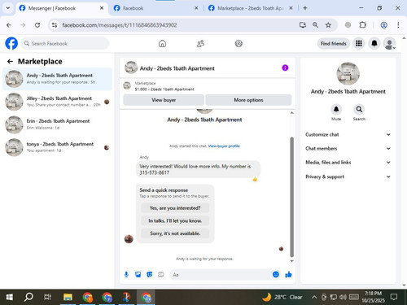Open the tab search dropdown arrow
This screenshot has width=407, height=305.
pyautogui.click(x=8, y=8)
